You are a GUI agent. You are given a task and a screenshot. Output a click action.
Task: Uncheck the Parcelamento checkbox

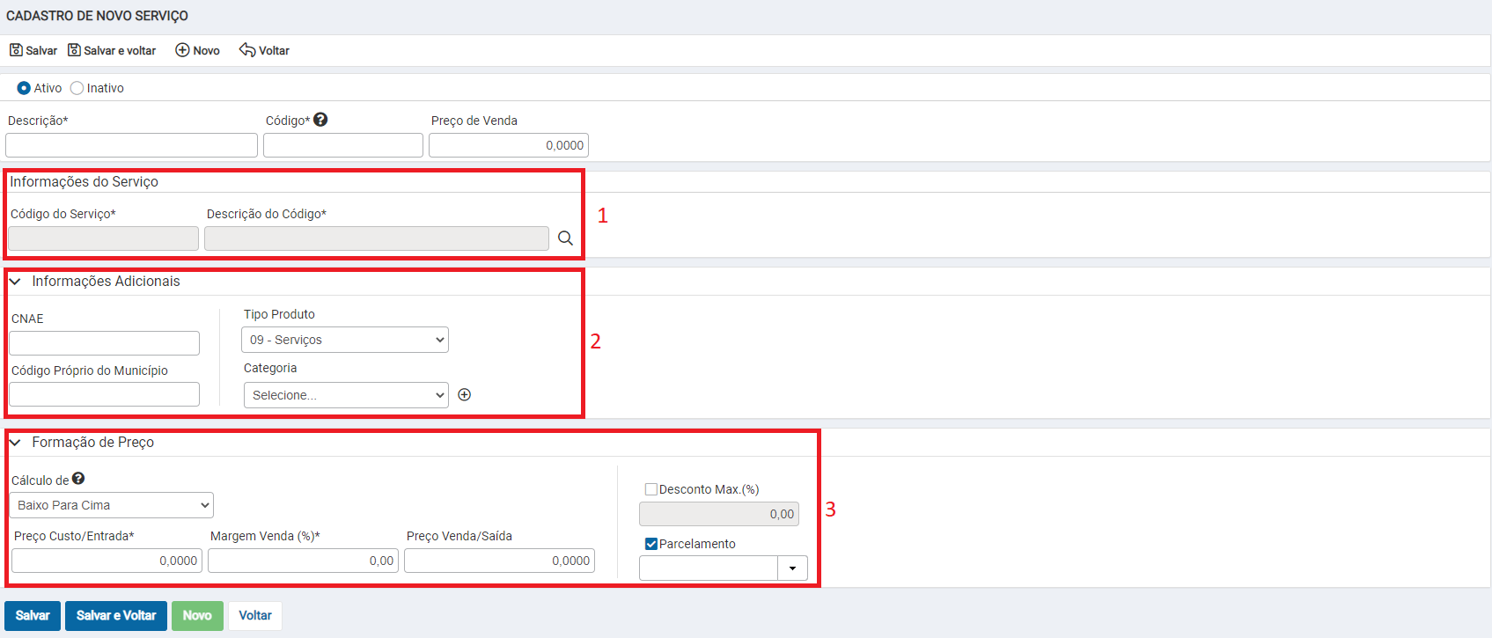(651, 544)
